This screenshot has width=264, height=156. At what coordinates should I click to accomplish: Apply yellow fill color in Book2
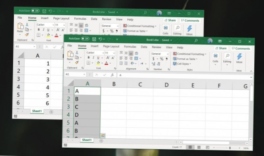point(48,35)
